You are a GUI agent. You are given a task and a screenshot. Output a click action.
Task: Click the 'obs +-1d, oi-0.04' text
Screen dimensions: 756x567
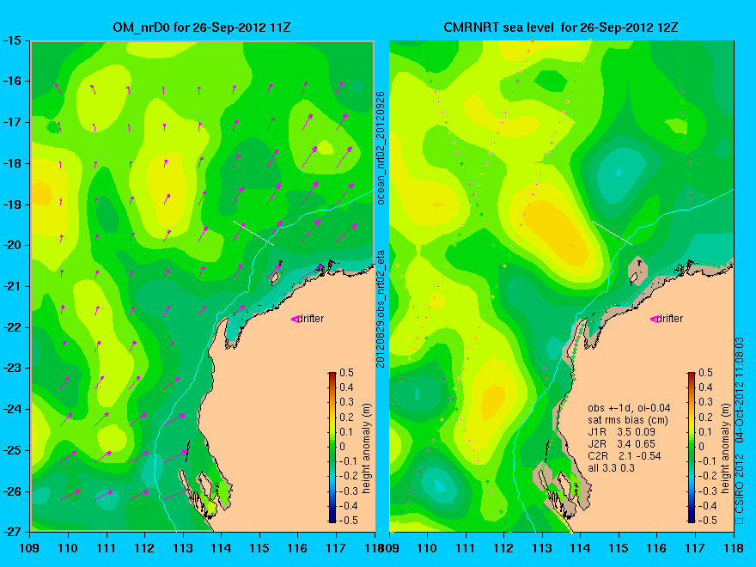(x=629, y=408)
